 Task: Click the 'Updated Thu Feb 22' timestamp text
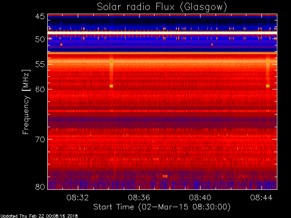[x=39, y=216]
